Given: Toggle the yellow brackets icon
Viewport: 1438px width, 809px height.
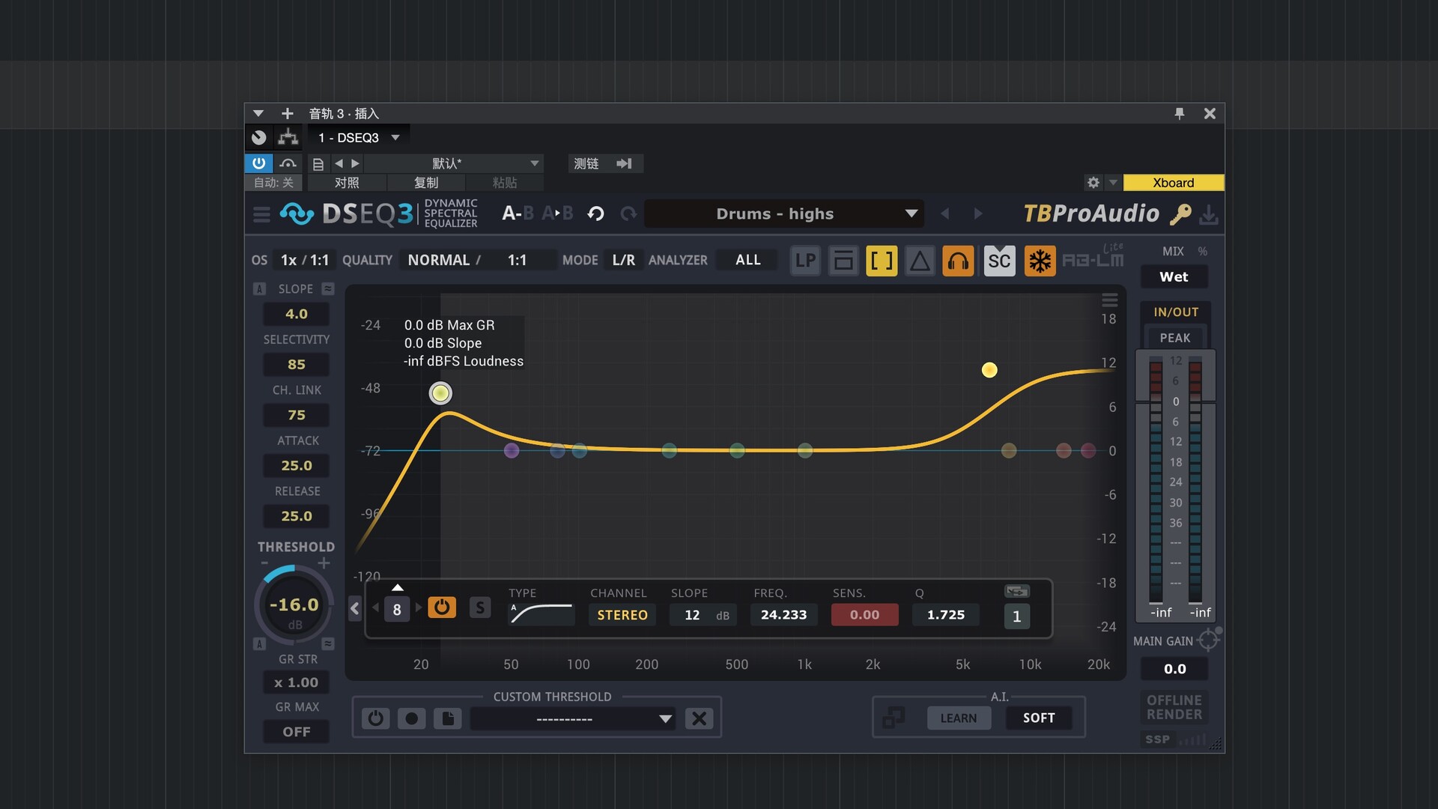Looking at the screenshot, I should point(882,261).
